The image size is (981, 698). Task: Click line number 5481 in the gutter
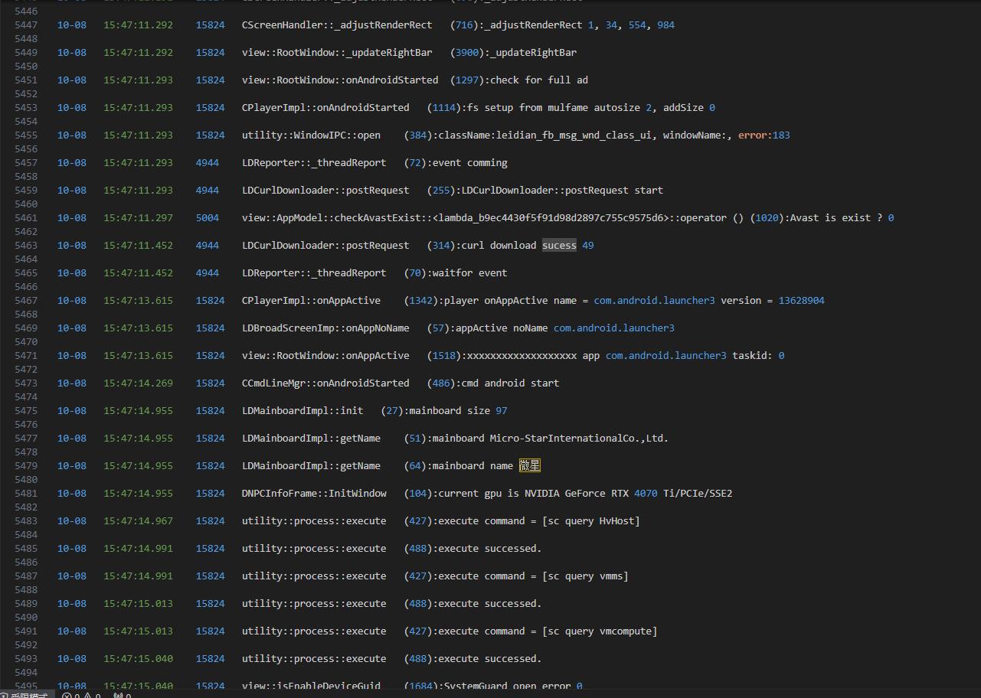click(26, 494)
